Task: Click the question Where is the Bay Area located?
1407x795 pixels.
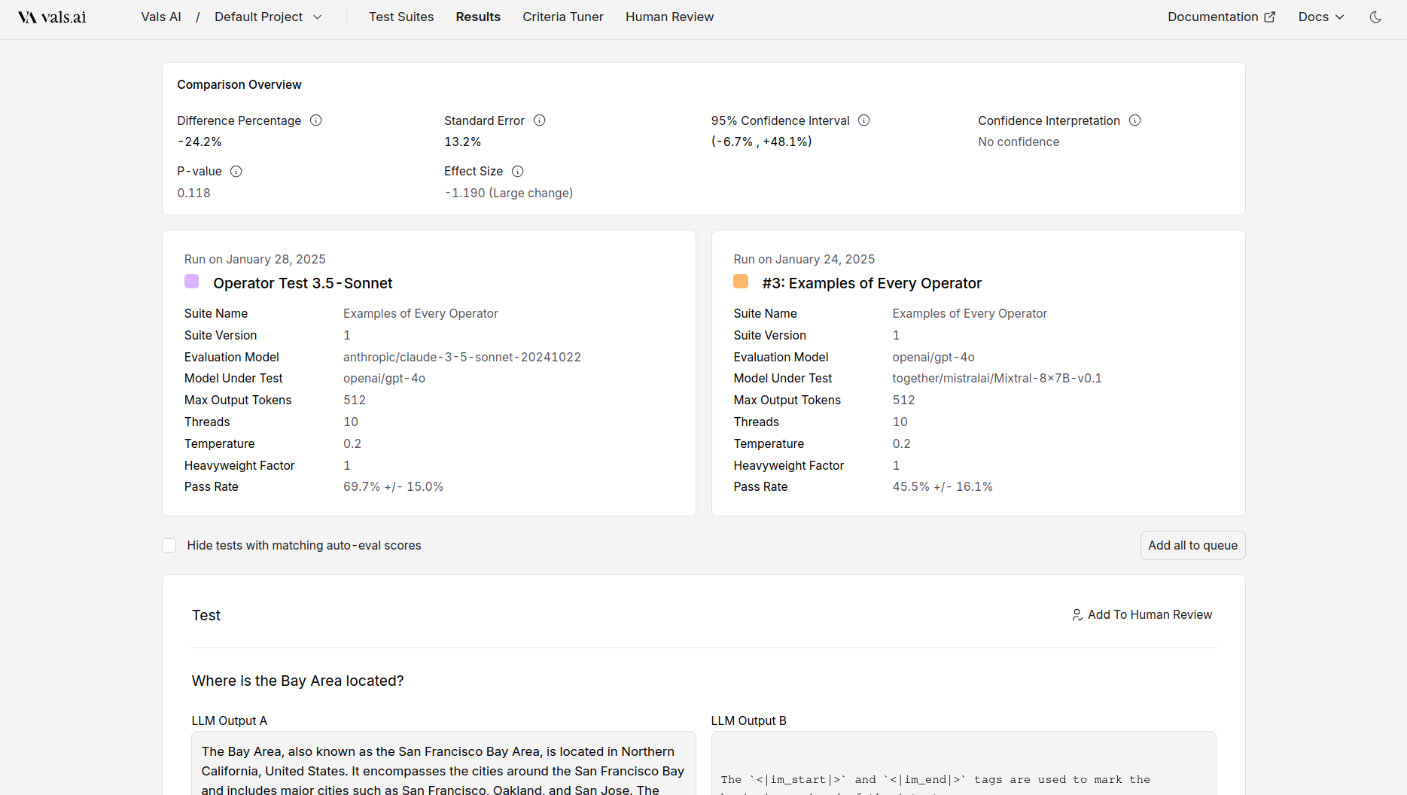Action: (x=297, y=681)
